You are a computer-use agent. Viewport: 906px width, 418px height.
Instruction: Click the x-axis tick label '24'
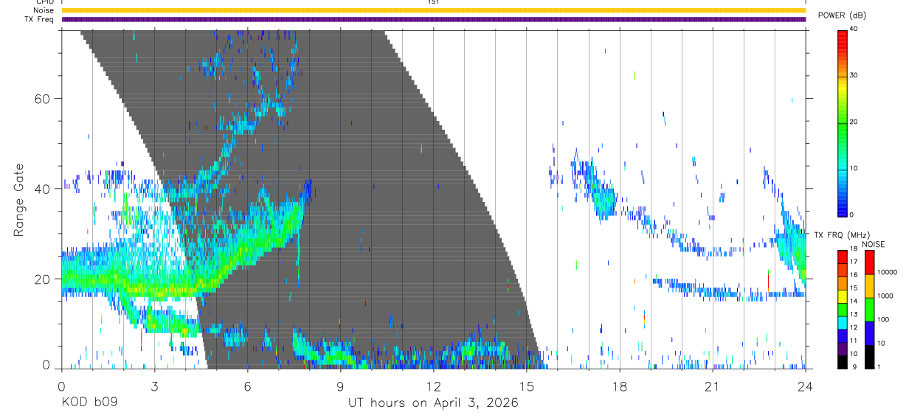point(805,387)
